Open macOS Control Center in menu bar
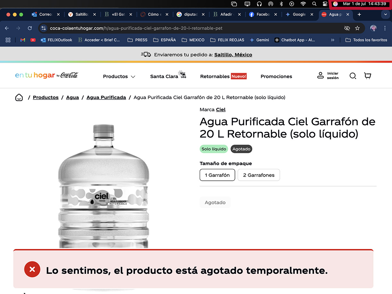 pyautogui.click(x=325, y=4)
